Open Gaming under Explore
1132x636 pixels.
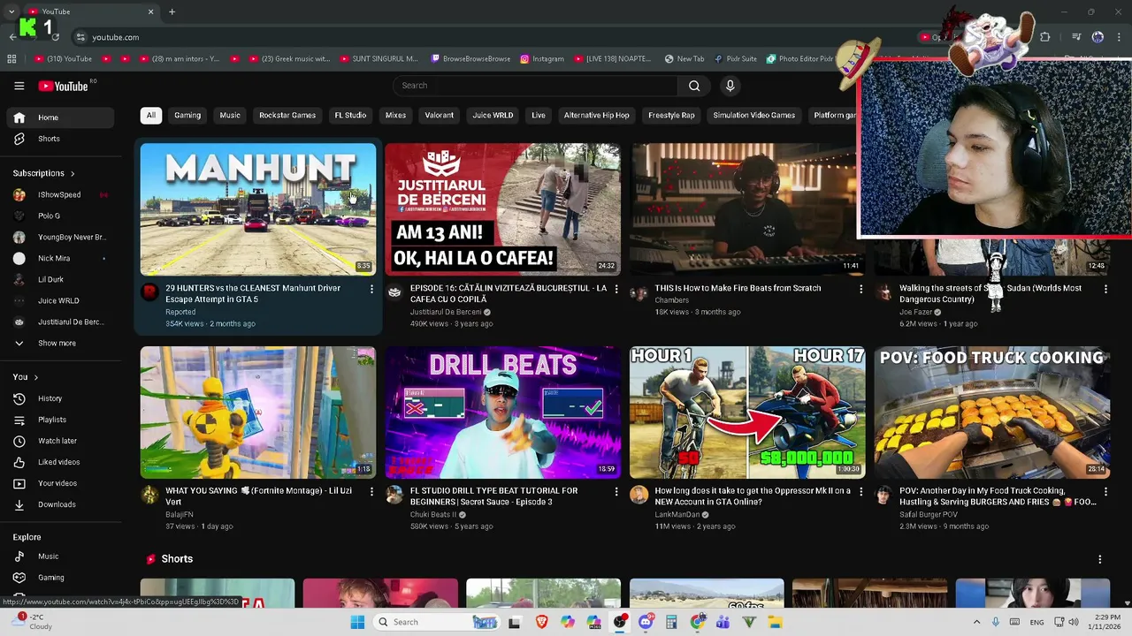58,578
